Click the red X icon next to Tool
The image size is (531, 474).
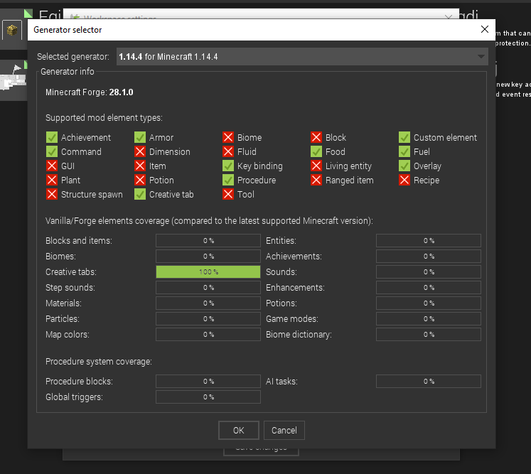(228, 194)
